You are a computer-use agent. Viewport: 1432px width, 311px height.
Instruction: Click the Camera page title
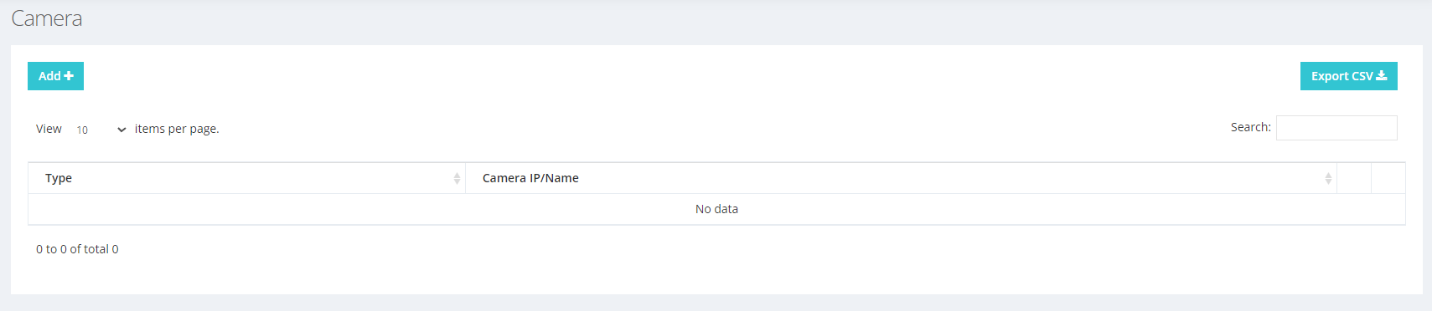[47, 18]
